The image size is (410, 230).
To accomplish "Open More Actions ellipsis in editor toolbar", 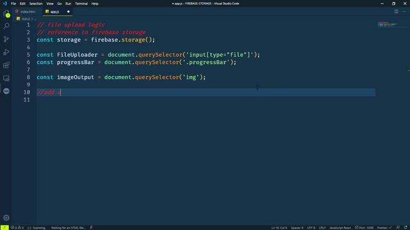I will (x=404, y=11).
